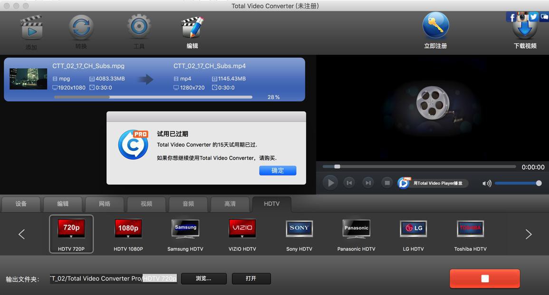
Task: Click the 试用已过期 dialog heading
Action: 172,134
